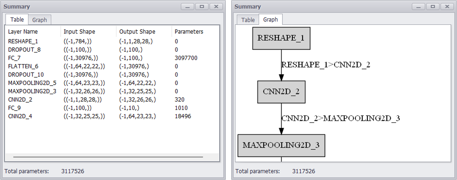
Task: Maximize the Summary window showing the table
Action: 202,7
